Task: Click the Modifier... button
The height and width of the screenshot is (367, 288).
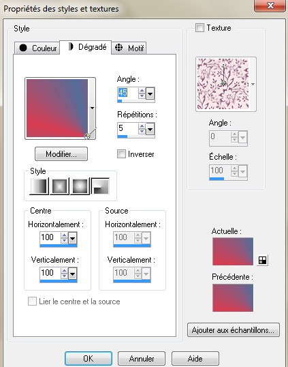Action: coord(61,153)
